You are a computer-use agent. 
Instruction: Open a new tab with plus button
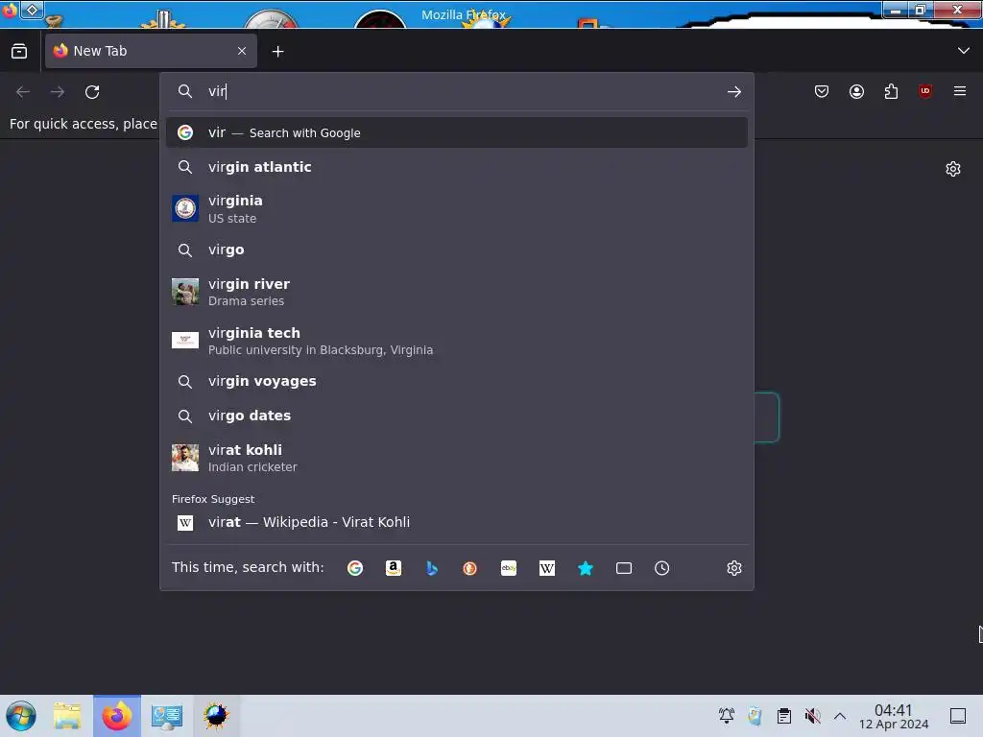277,52
